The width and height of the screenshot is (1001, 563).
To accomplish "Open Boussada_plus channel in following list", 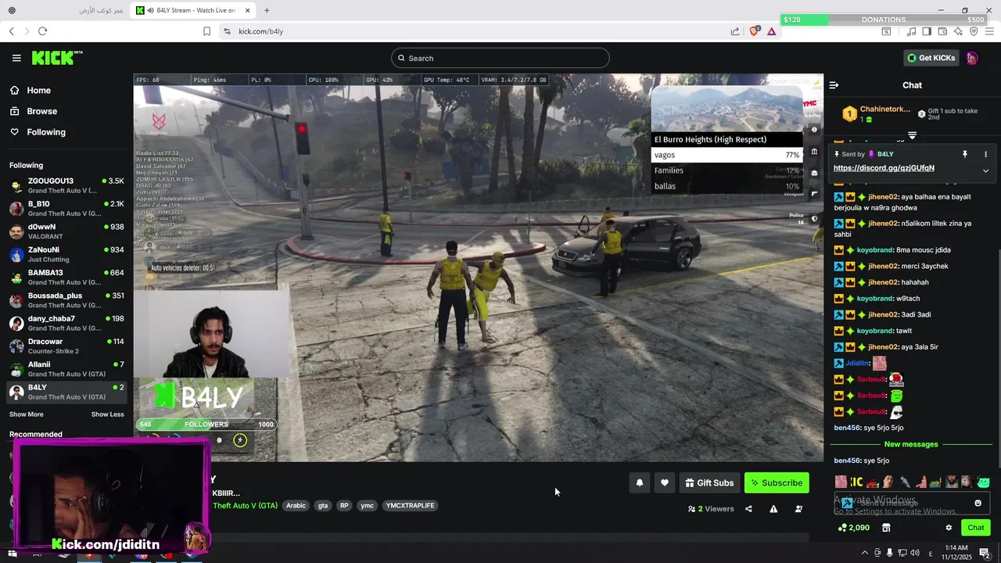I will coord(66,300).
